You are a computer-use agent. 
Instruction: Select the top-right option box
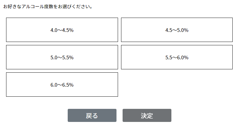pos(177,30)
